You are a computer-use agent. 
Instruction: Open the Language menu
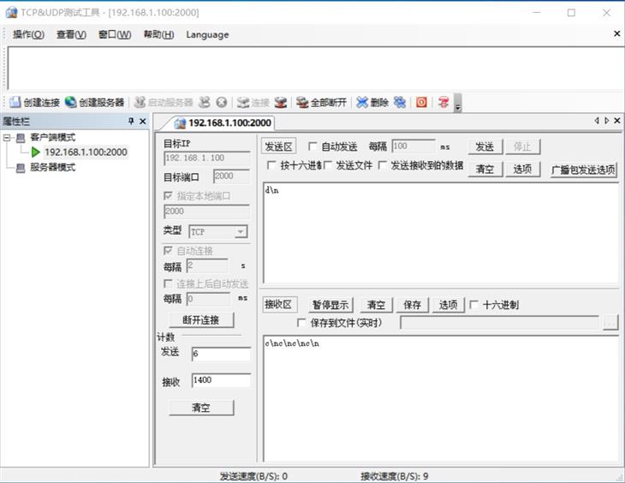207,35
